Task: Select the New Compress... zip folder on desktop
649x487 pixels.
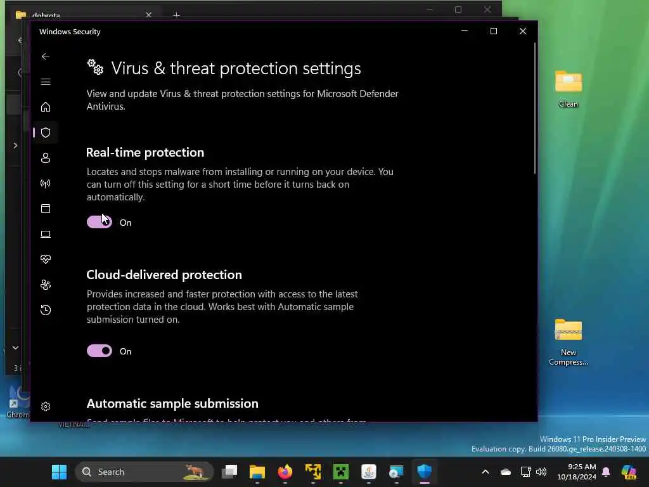Action: tap(569, 342)
